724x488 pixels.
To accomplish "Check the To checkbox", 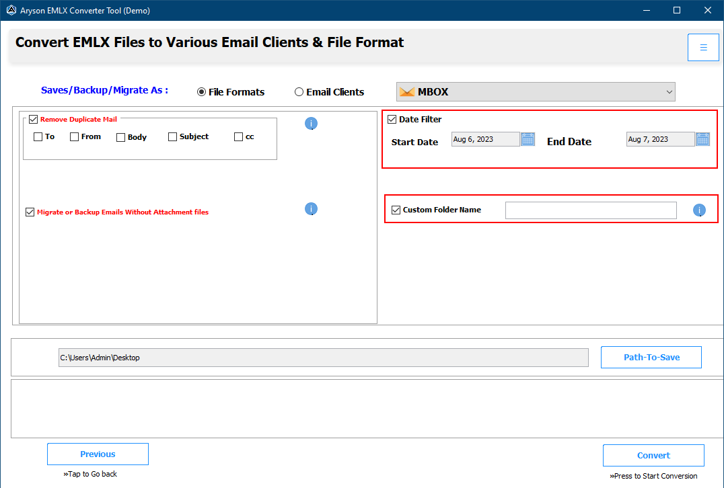I will coord(38,137).
